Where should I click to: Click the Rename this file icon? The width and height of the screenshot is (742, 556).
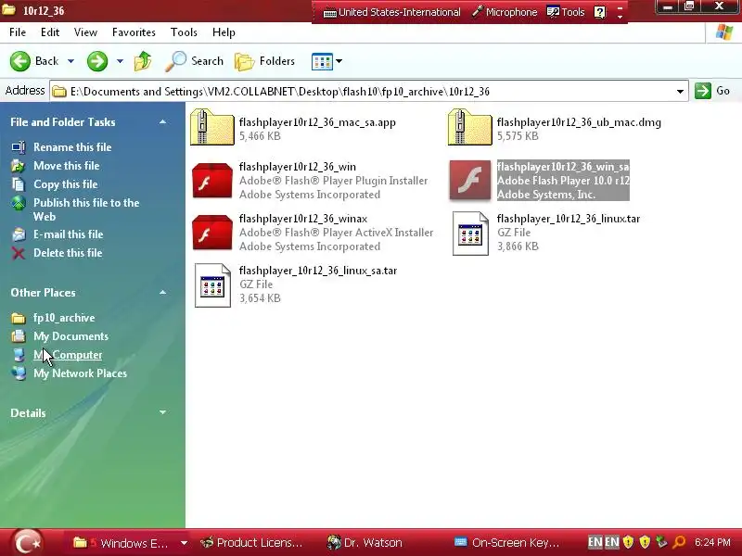coord(18,147)
